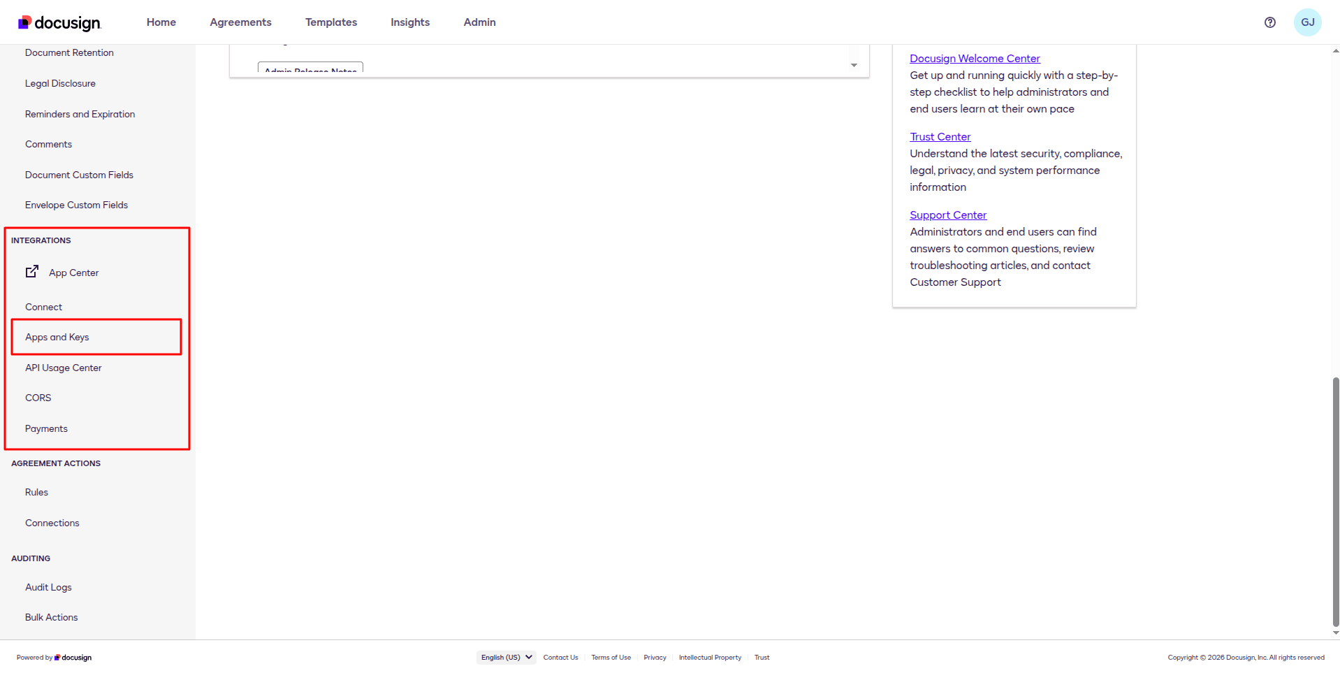Click the INTEGRATIONS section heading
Viewport: 1340px width, 673px height.
coord(41,240)
